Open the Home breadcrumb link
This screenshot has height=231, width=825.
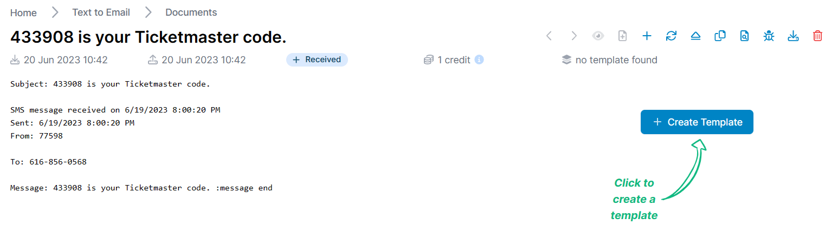pos(23,12)
